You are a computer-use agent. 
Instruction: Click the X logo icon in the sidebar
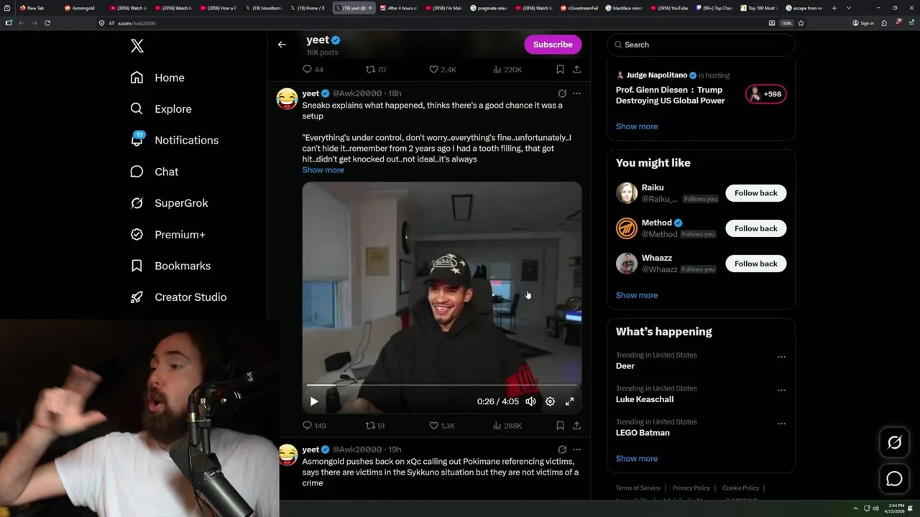pos(137,46)
